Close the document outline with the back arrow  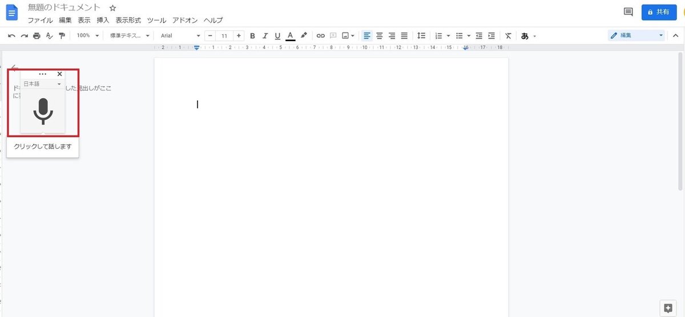15,67
